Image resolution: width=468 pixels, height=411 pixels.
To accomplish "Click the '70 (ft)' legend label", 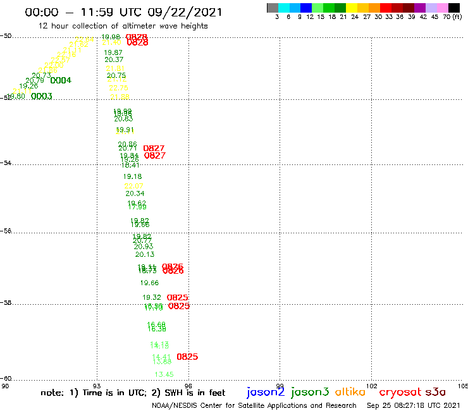I will click(452, 16).
